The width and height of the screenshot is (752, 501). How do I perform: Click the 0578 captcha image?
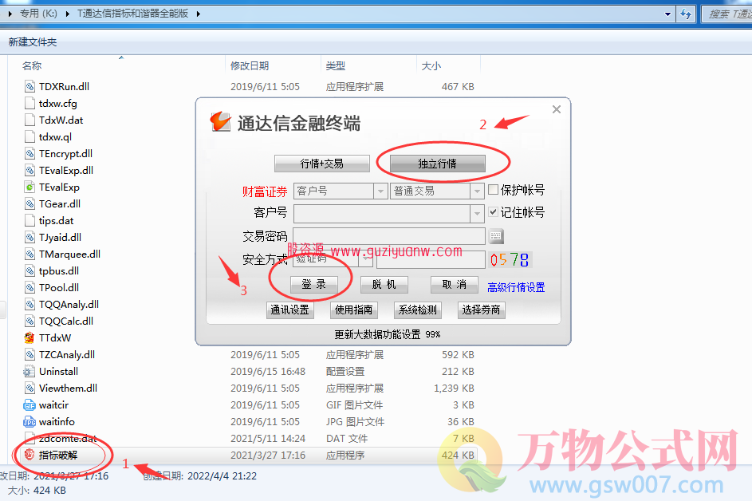pyautogui.click(x=510, y=259)
